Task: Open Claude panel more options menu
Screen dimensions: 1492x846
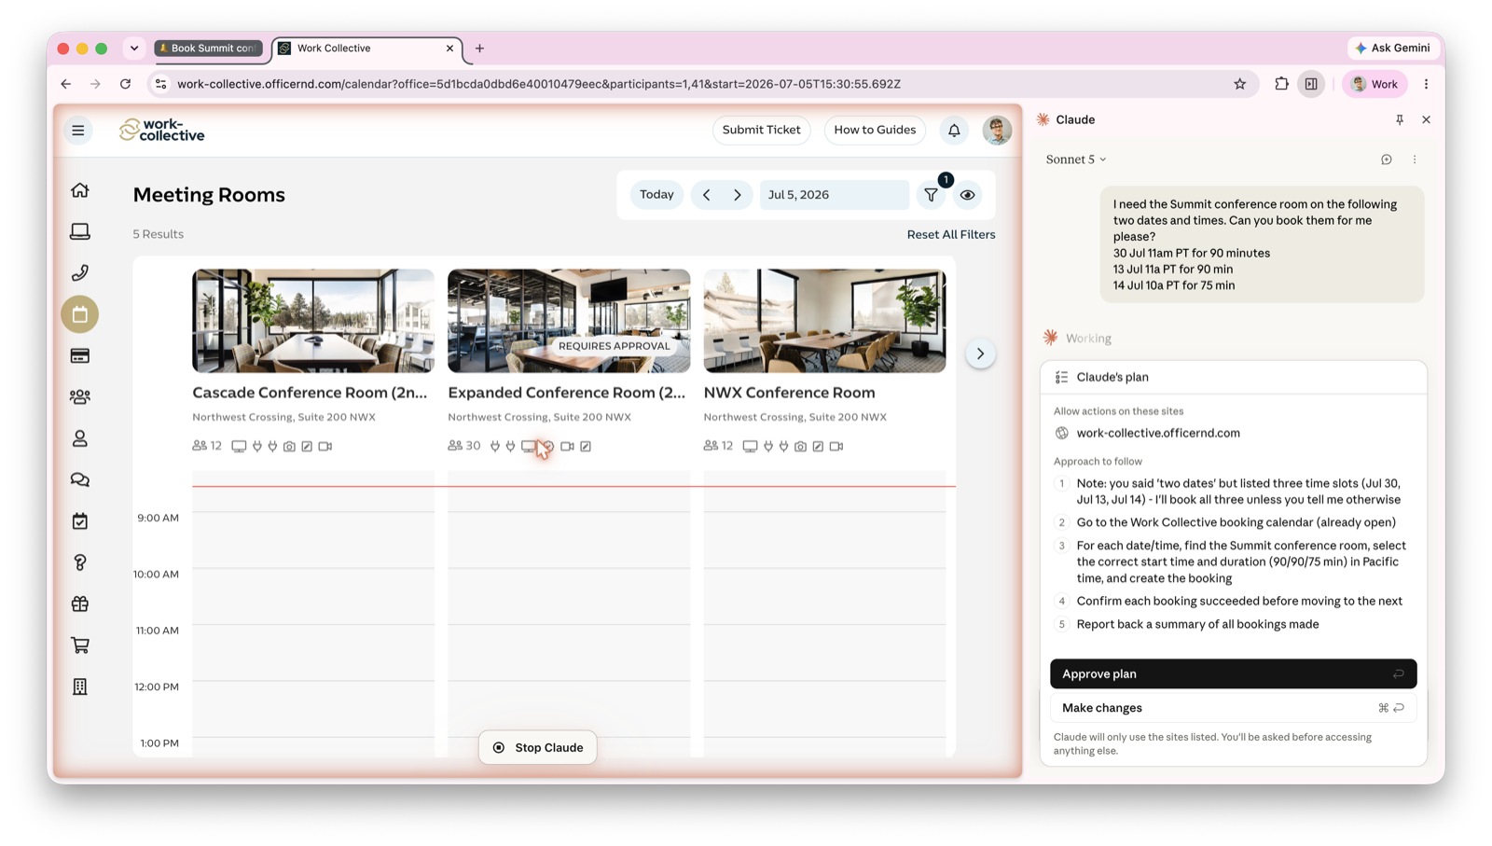Action: (x=1415, y=159)
